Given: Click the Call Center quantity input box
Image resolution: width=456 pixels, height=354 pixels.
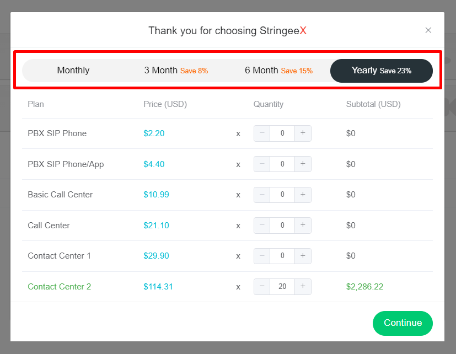Looking at the screenshot, I should click(282, 226).
